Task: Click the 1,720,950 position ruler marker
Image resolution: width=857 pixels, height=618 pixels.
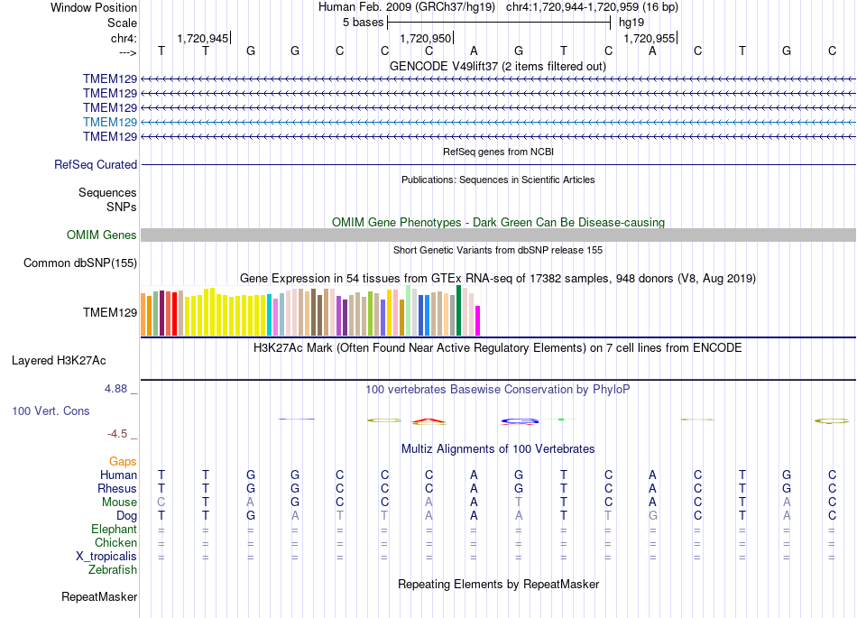Action: [x=427, y=38]
